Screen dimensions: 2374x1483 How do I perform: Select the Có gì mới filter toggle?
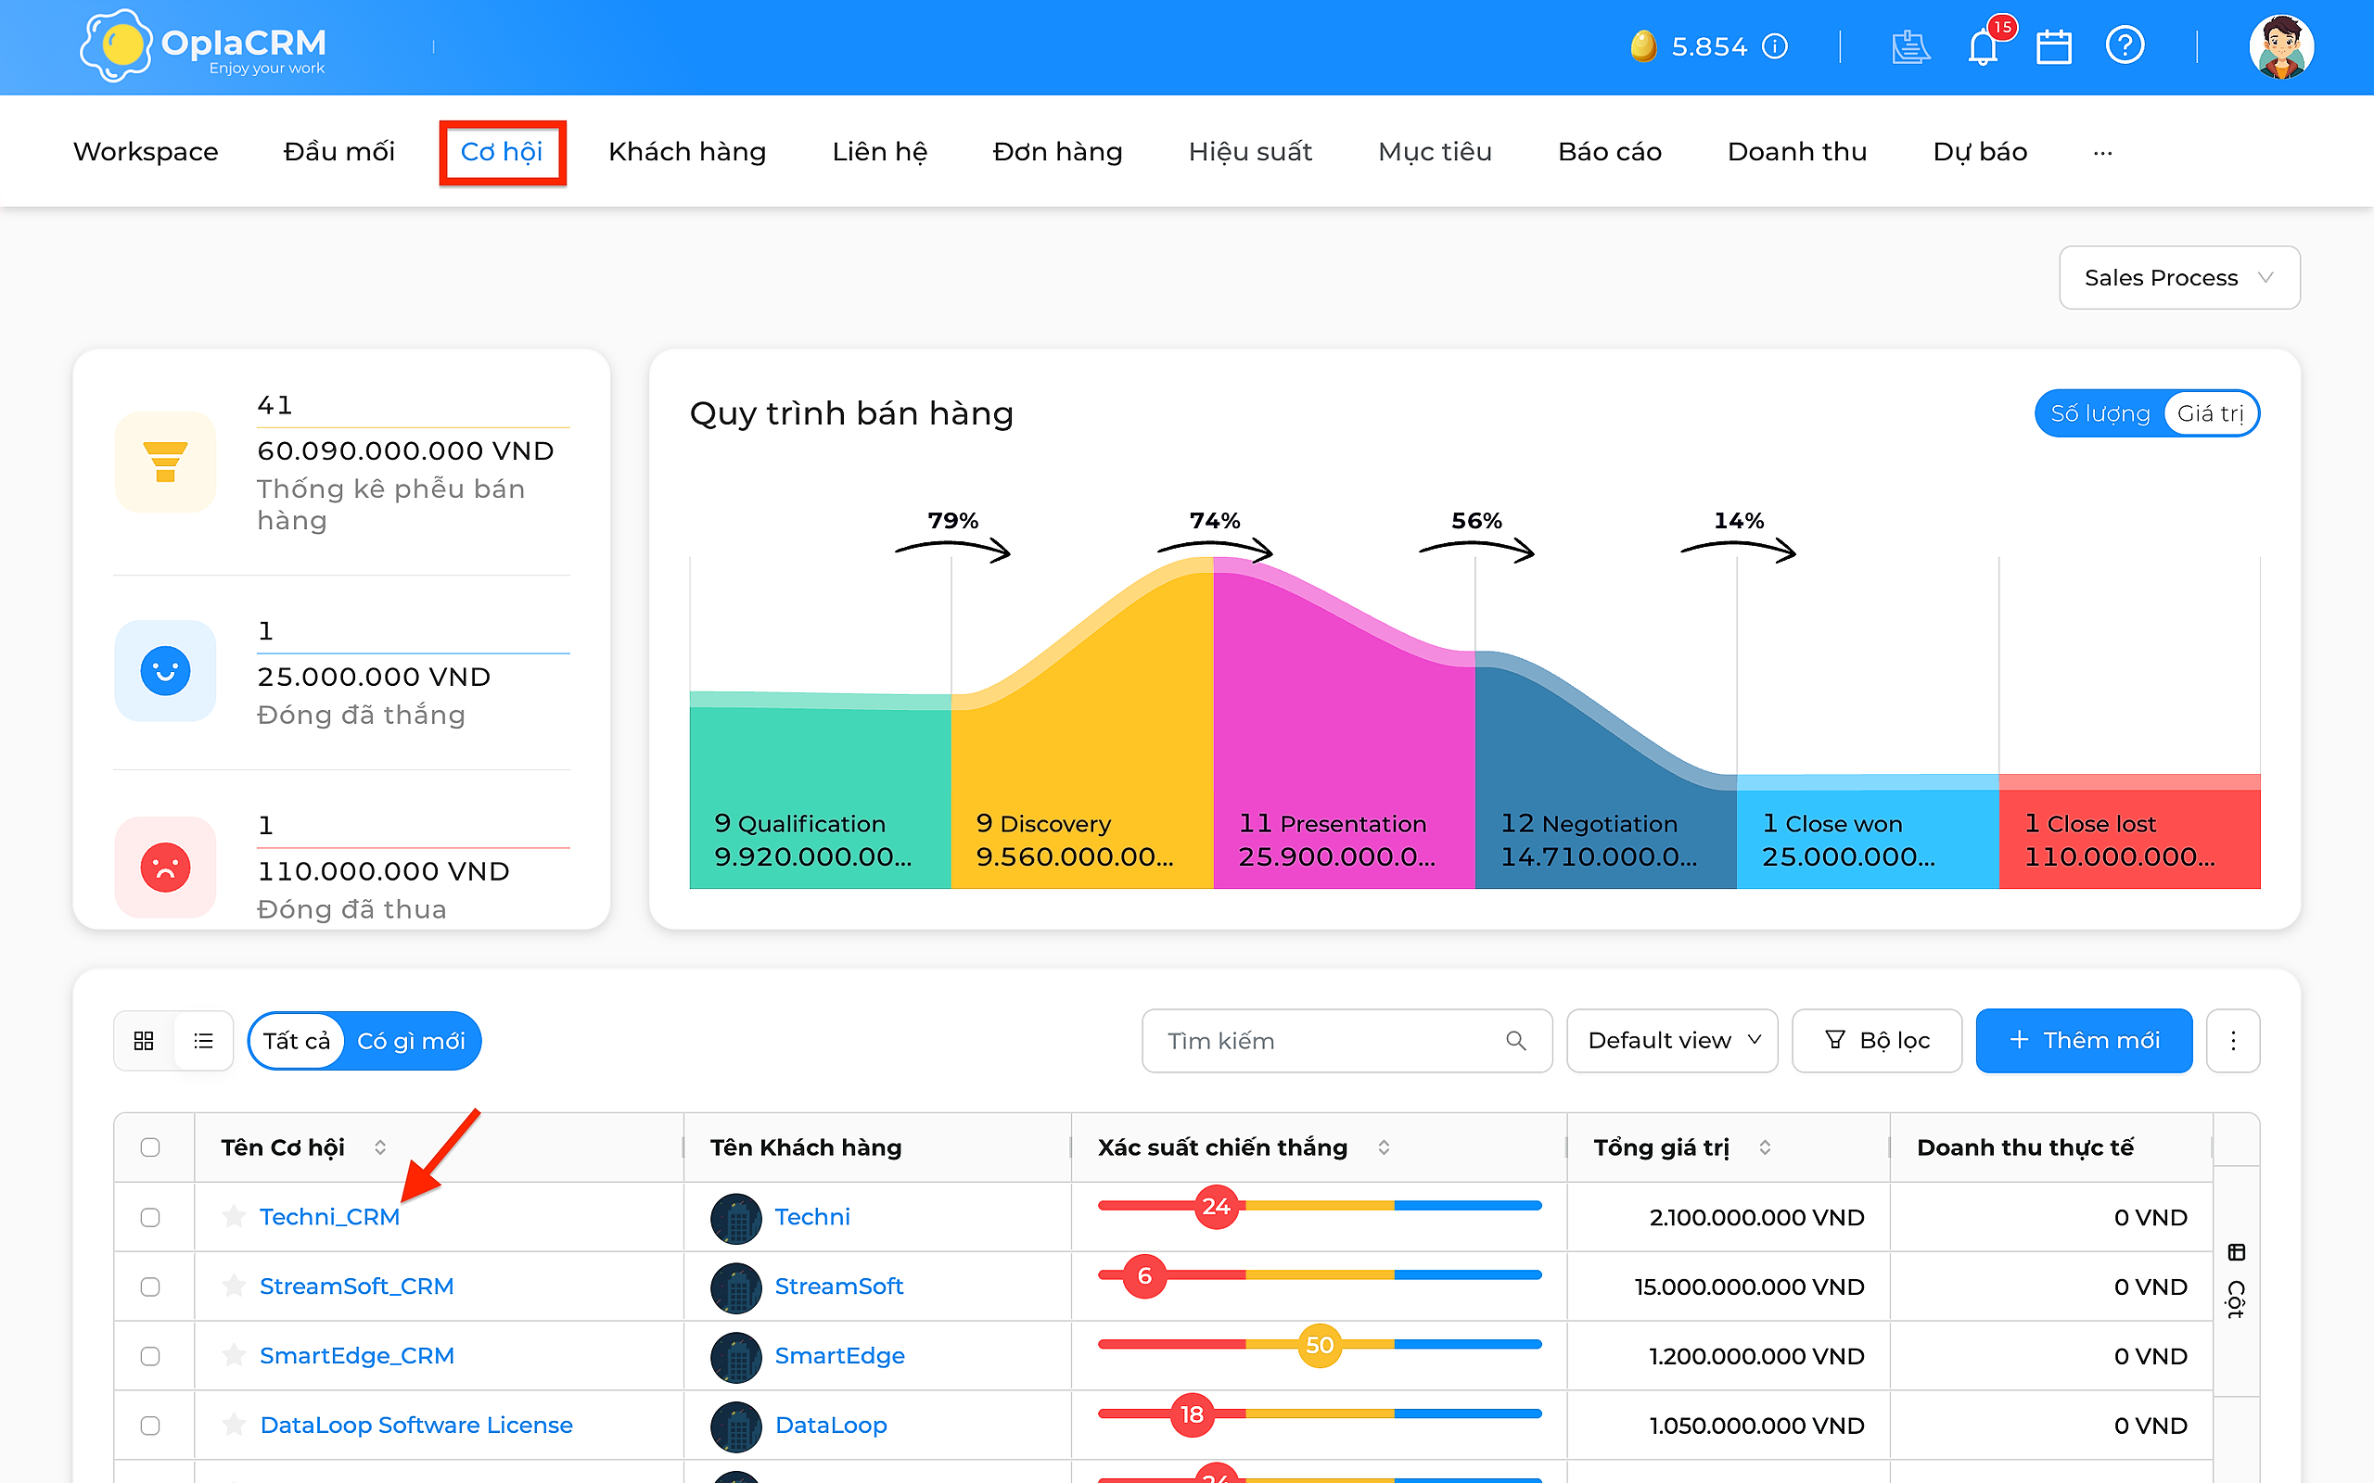[411, 1041]
